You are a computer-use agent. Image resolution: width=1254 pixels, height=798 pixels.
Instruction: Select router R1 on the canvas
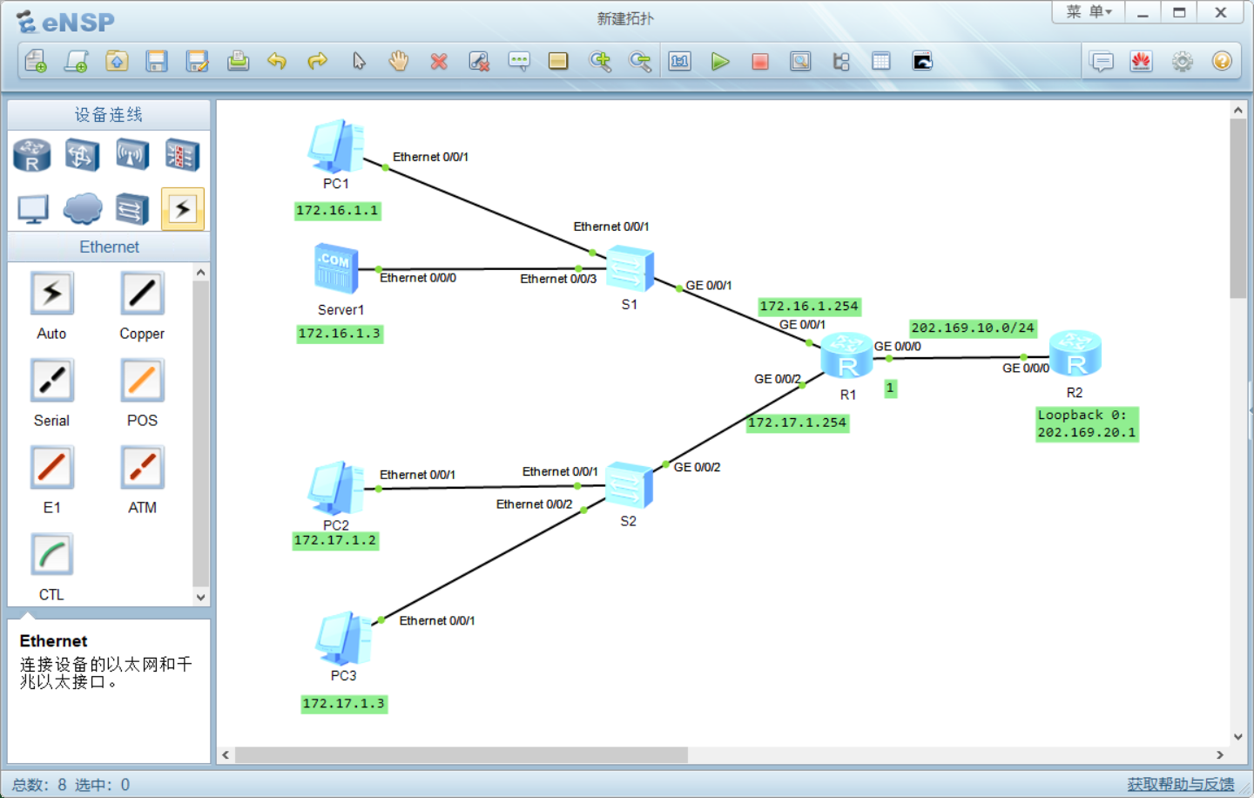(847, 355)
